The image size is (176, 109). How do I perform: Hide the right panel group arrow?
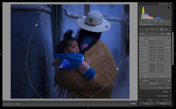tap(175, 54)
